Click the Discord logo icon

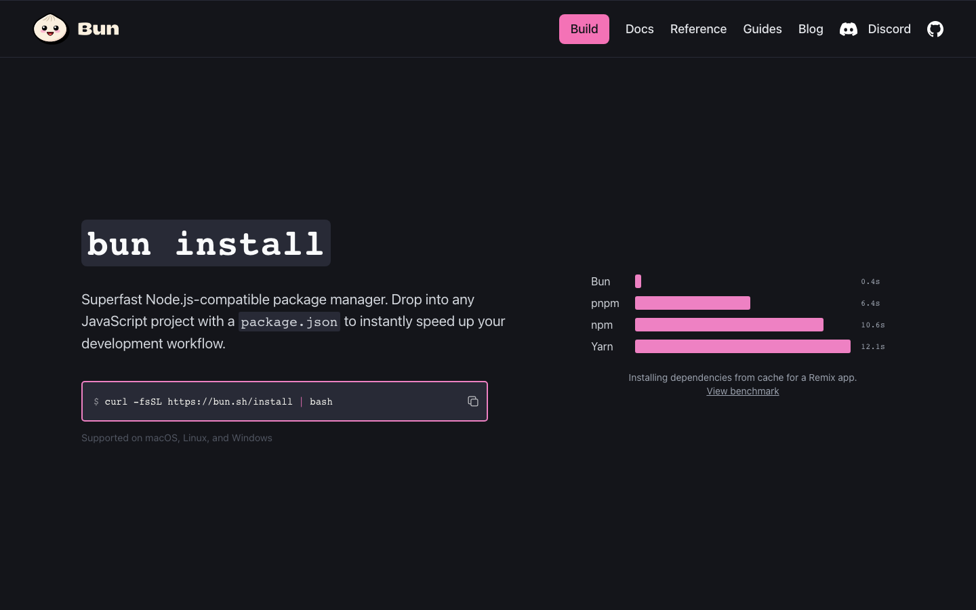(849, 29)
